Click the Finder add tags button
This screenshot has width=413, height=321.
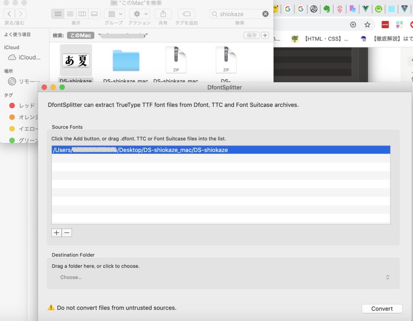[x=186, y=14]
